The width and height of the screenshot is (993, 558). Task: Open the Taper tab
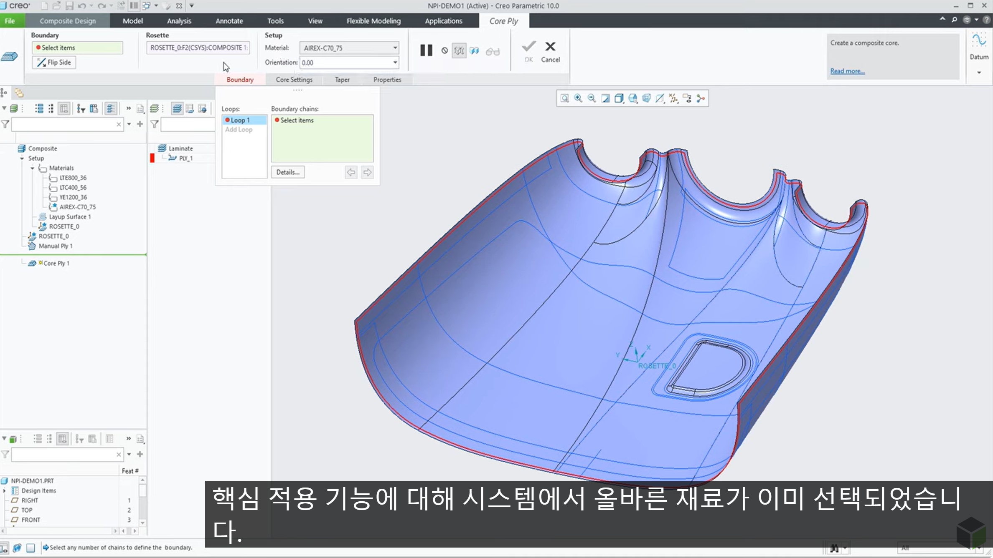click(x=342, y=80)
